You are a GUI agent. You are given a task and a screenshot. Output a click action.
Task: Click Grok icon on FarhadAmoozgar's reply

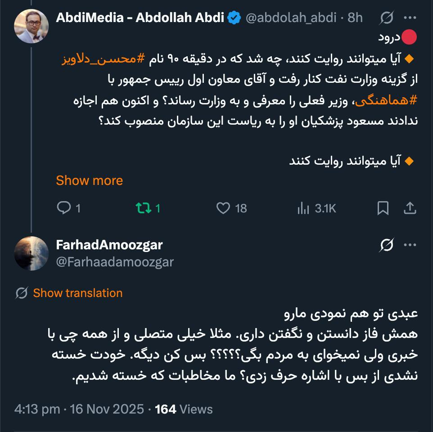point(387,245)
